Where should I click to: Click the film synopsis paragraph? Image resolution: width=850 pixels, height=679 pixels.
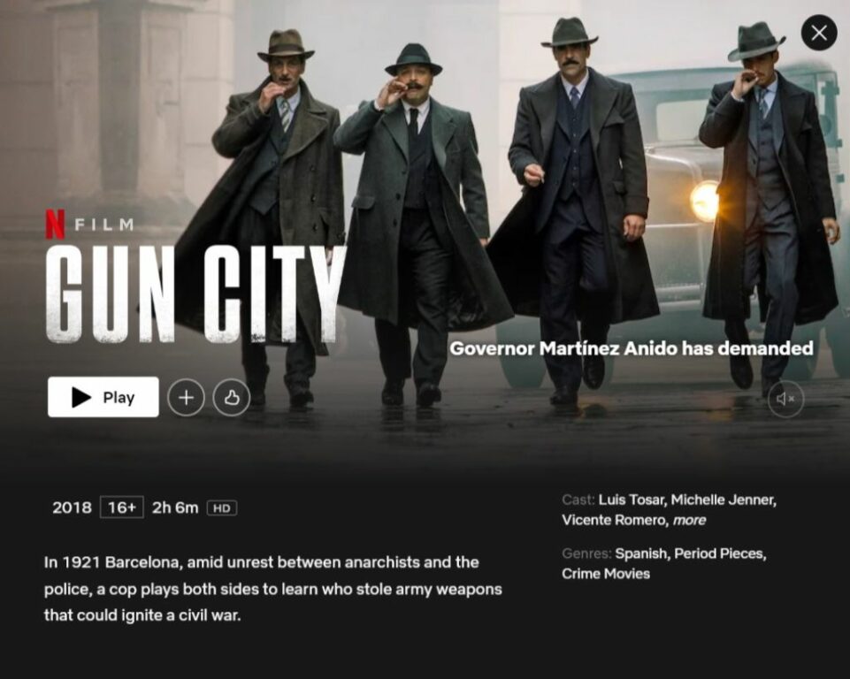(272, 589)
